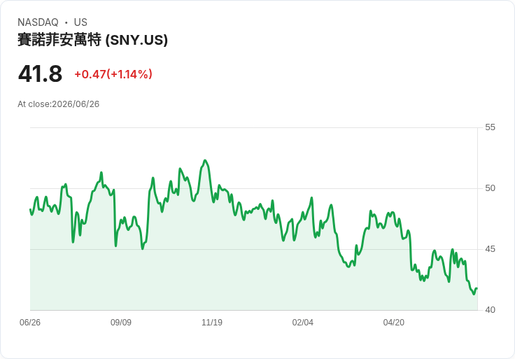Click the 40 y-axis price label

point(490,310)
